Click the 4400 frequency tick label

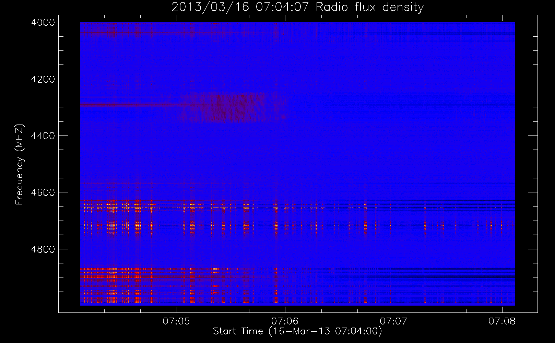(43, 136)
